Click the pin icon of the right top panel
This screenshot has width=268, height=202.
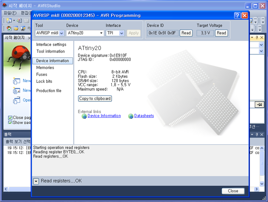pyautogui.click(x=257, y=38)
